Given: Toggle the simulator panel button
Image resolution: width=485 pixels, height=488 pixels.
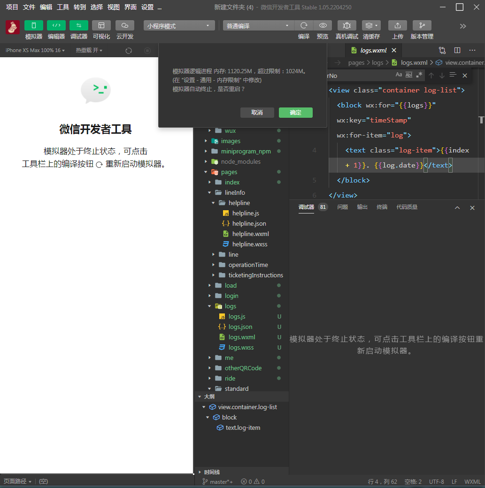Looking at the screenshot, I should pos(34,25).
